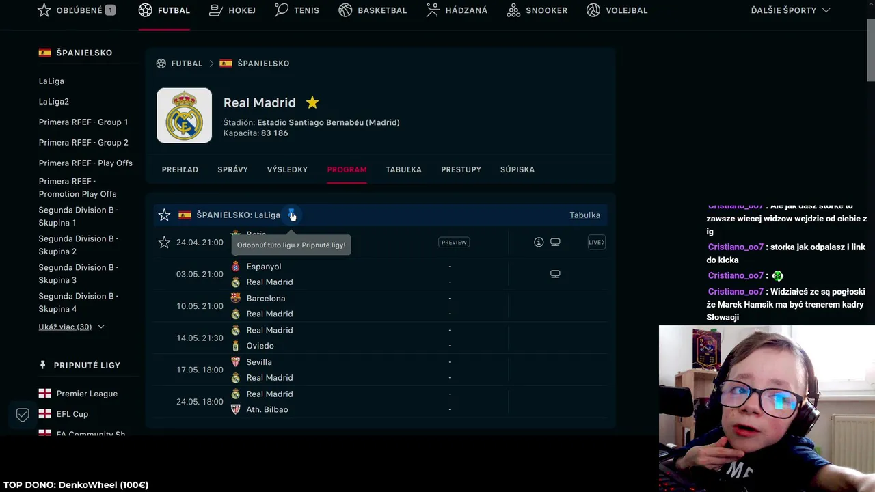
Task: Open Primera RFEF - Play Offs
Action: click(x=85, y=163)
